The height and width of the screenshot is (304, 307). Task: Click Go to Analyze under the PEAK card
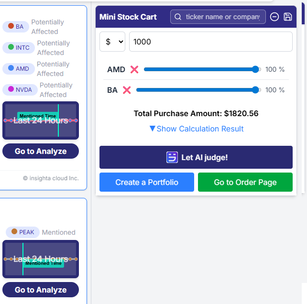click(x=41, y=290)
